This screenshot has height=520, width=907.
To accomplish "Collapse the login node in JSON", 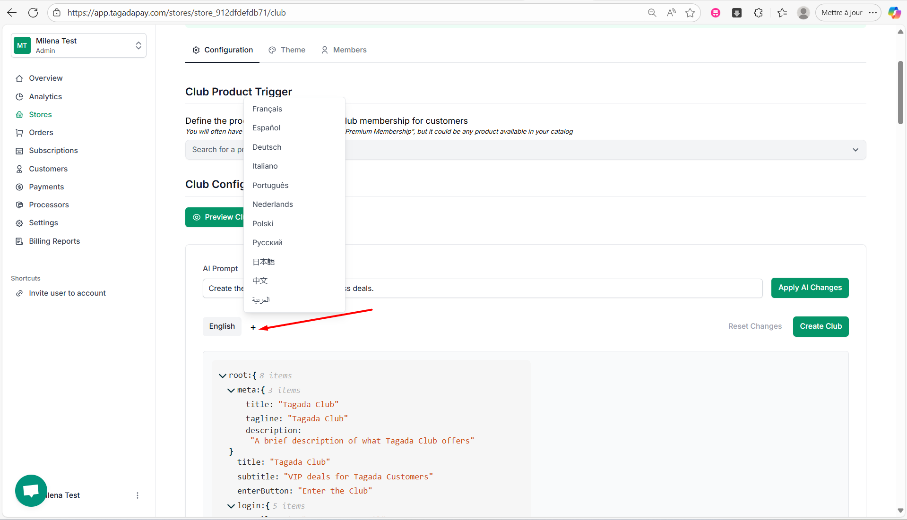I will (231, 506).
